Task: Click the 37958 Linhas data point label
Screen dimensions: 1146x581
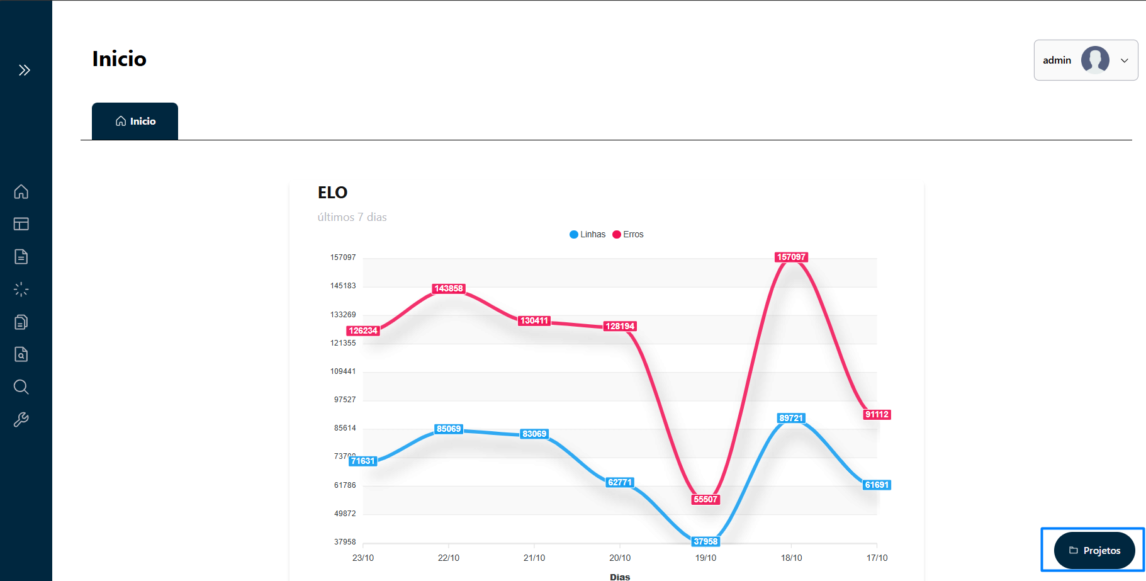Action: tap(705, 541)
